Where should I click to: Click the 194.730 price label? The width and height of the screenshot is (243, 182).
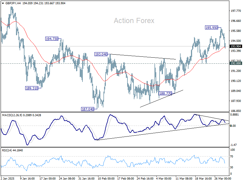[x=52, y=39]
